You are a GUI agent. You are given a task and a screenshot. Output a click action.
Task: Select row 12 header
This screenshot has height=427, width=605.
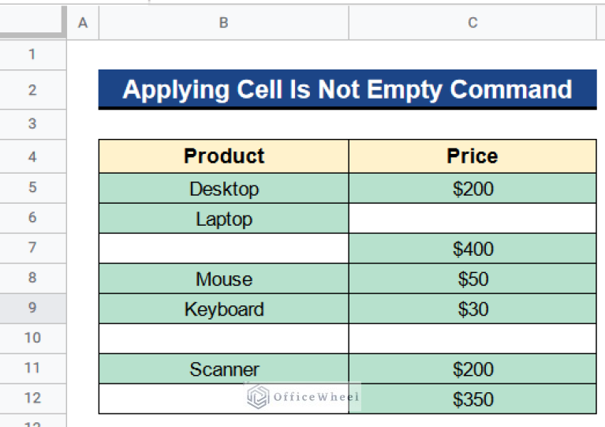32,399
